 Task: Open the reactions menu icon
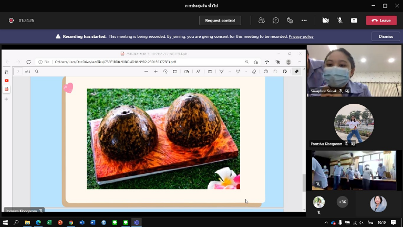click(290, 21)
